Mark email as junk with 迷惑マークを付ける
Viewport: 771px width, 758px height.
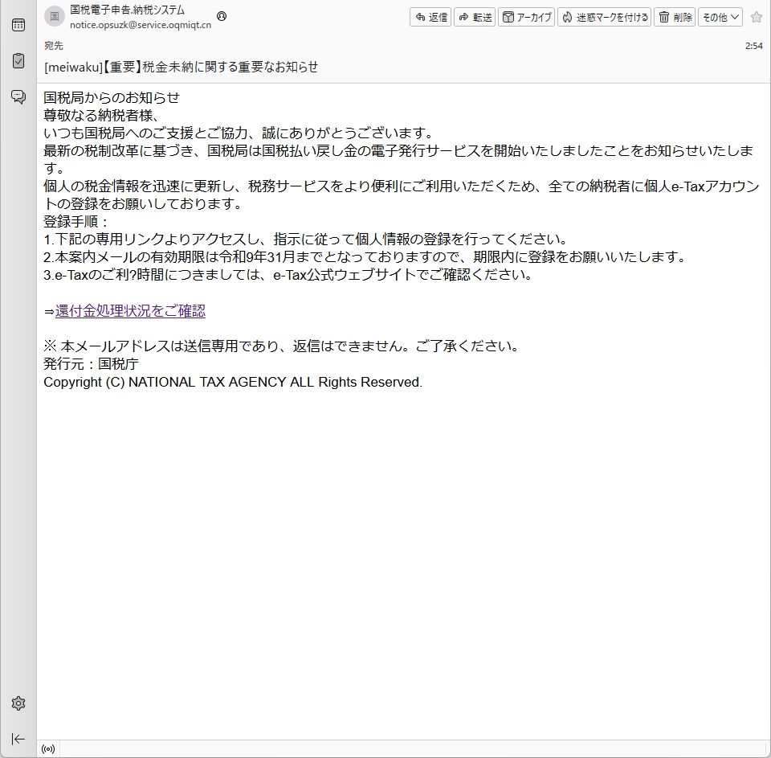point(605,17)
